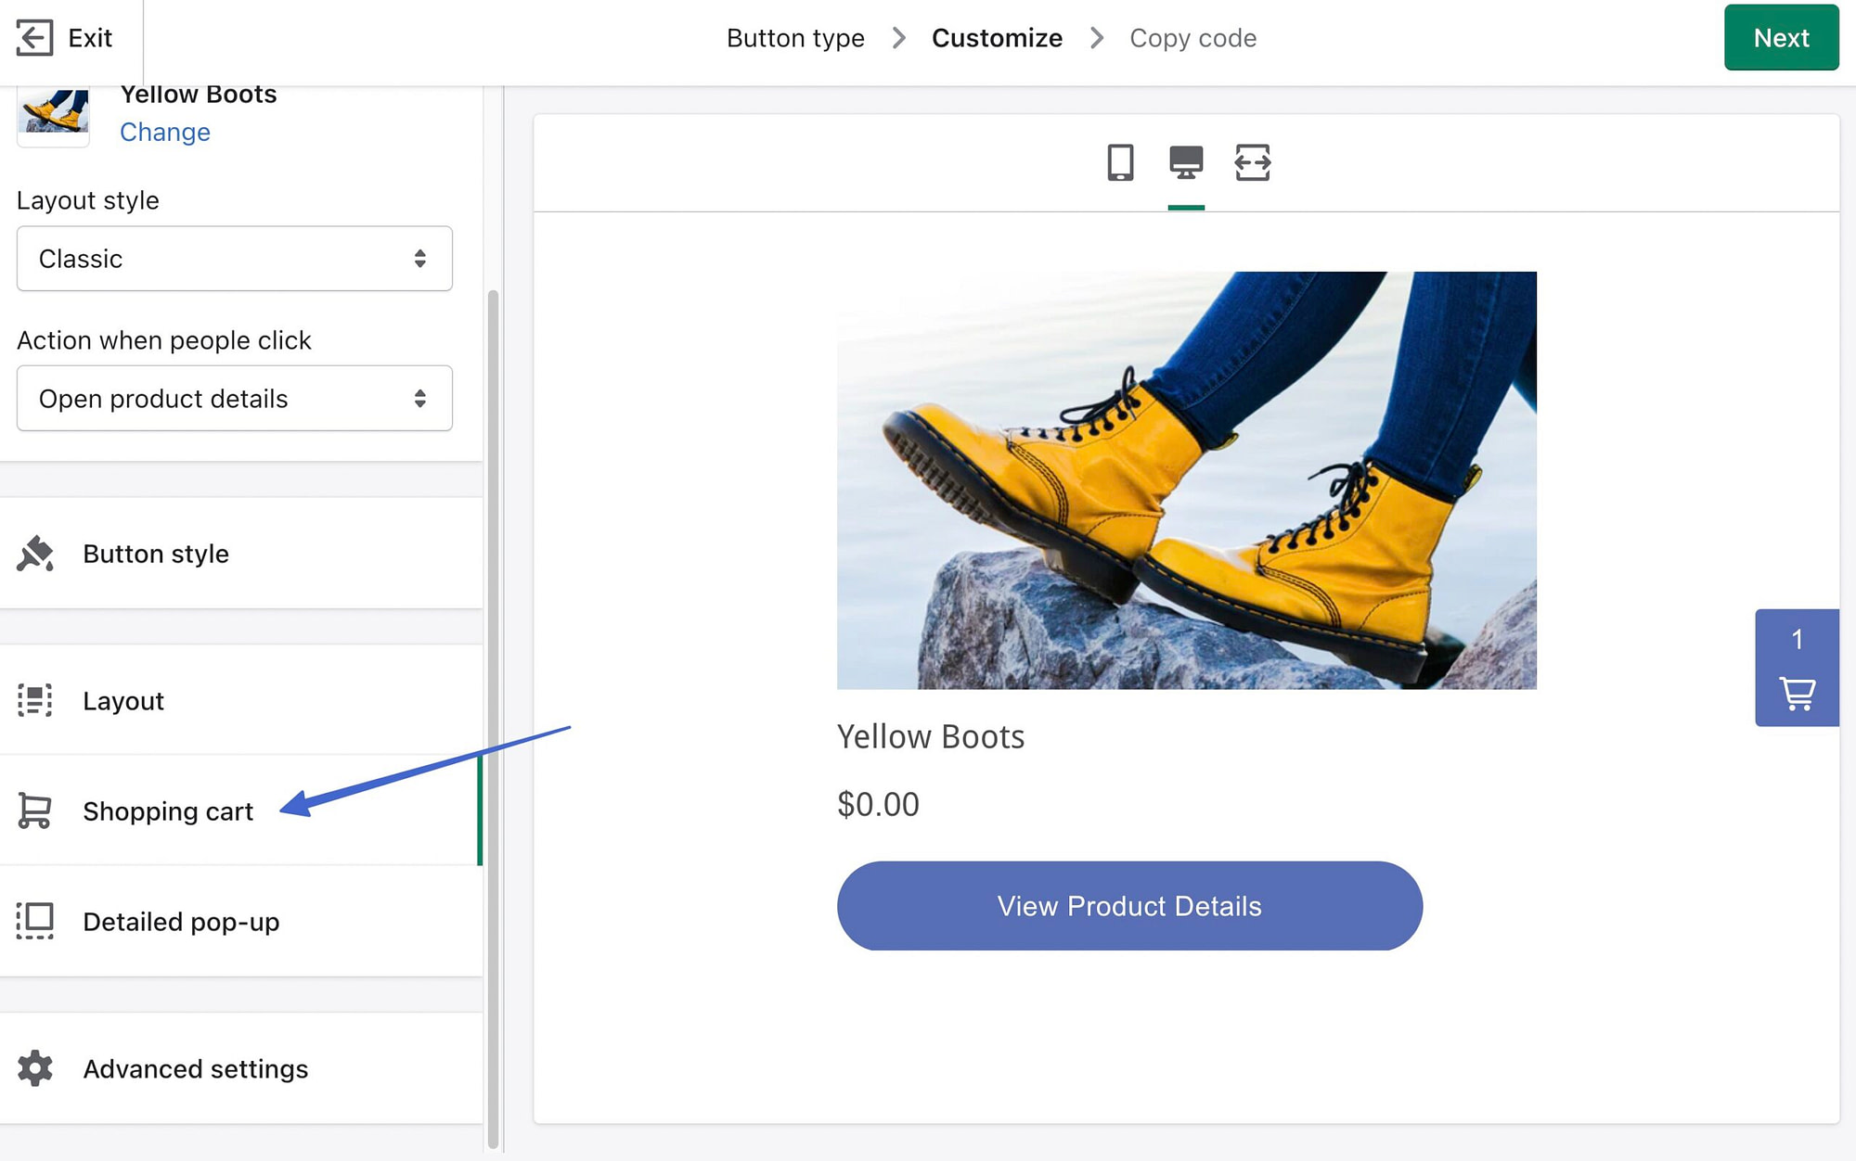Open Button style settings via paintbrush icon
The width and height of the screenshot is (1856, 1161).
point(34,554)
